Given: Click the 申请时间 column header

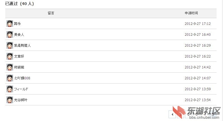Looking at the screenshot, I should (191, 13).
